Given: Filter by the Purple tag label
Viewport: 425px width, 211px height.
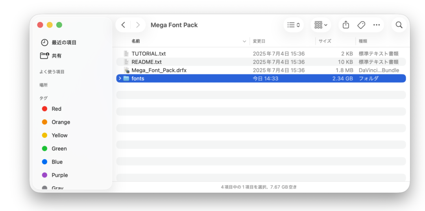Looking at the screenshot, I should click(x=60, y=175).
